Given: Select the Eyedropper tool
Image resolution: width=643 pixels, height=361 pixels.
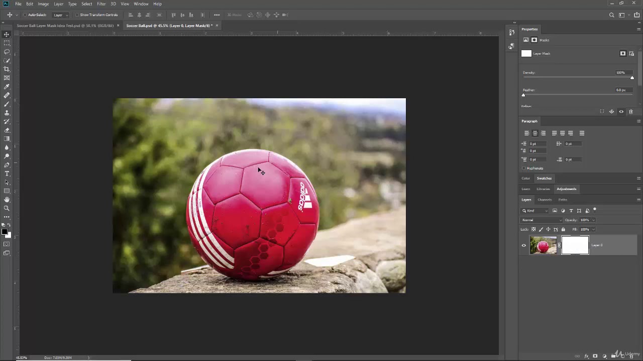Looking at the screenshot, I should (x=7, y=87).
